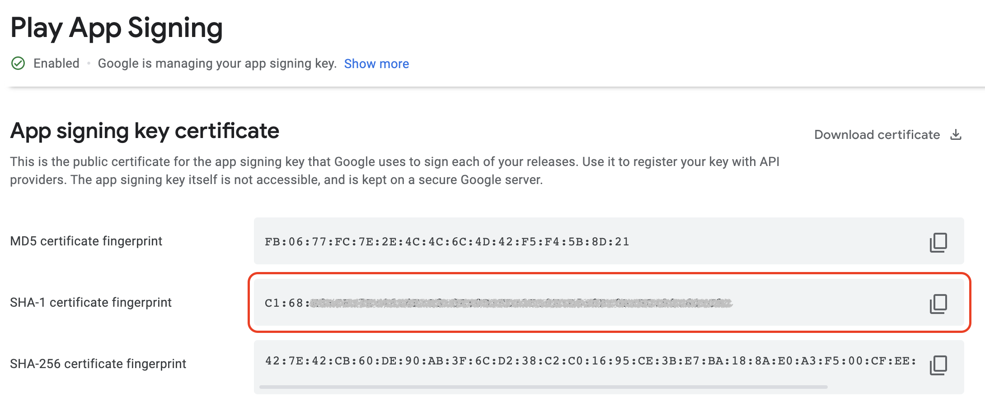Click the C1:68 prefix of SHA-1 fingerprint
The height and width of the screenshot is (415, 985).
(x=284, y=303)
